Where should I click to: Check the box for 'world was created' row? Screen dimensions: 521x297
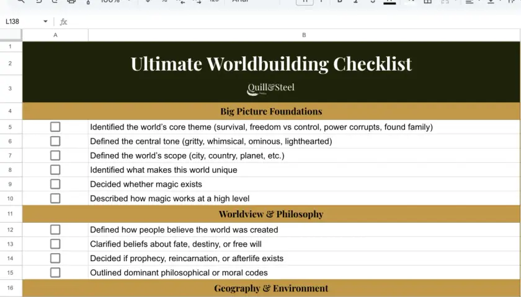point(55,230)
